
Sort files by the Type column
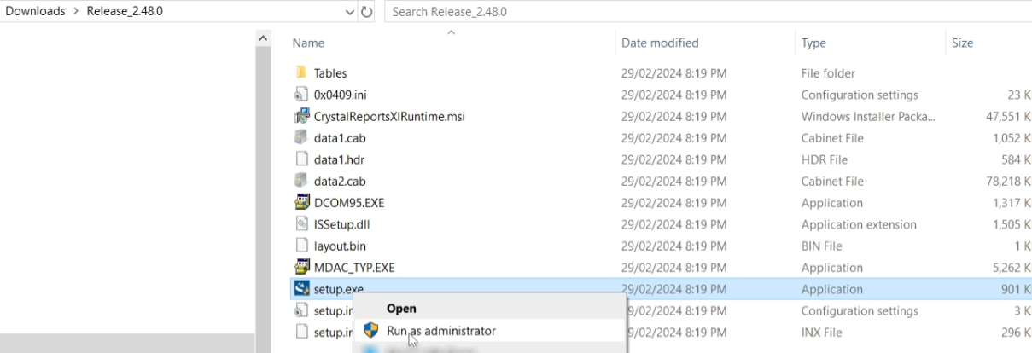point(813,43)
